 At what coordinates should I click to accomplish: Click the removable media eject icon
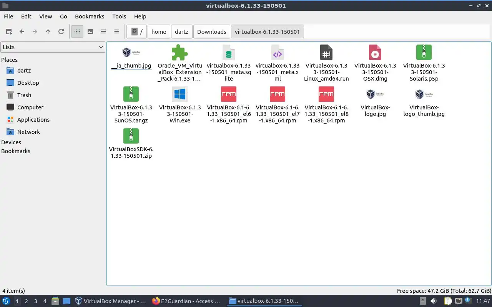(x=422, y=301)
